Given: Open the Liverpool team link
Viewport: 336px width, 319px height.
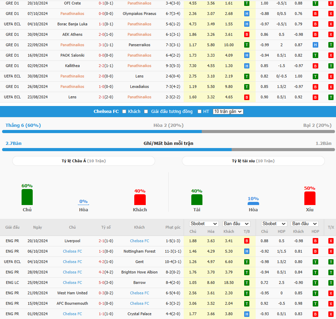Looking at the screenshot, I should click(x=72, y=241).
